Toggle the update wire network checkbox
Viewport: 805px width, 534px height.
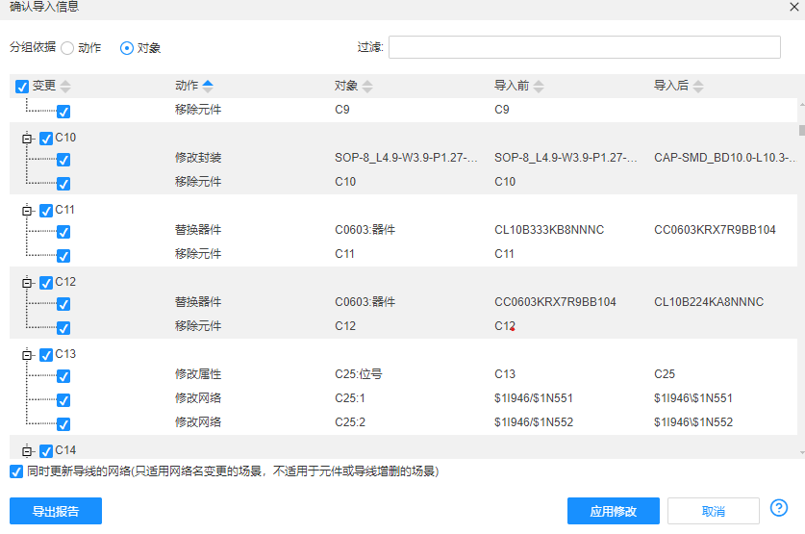pos(16,471)
